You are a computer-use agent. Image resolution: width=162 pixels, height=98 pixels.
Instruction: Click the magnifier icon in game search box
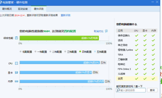point(118,90)
